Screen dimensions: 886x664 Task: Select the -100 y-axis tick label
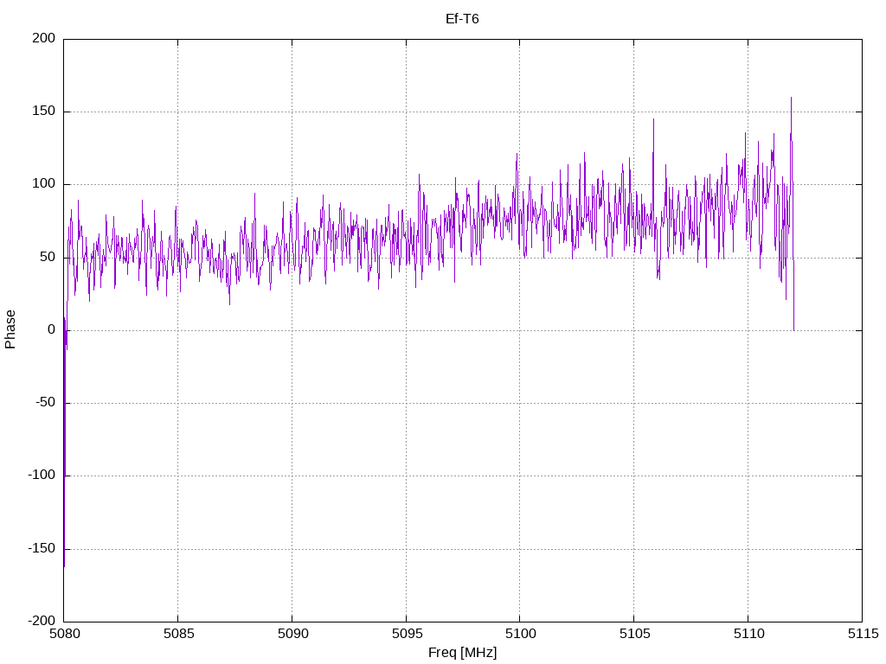[41, 476]
